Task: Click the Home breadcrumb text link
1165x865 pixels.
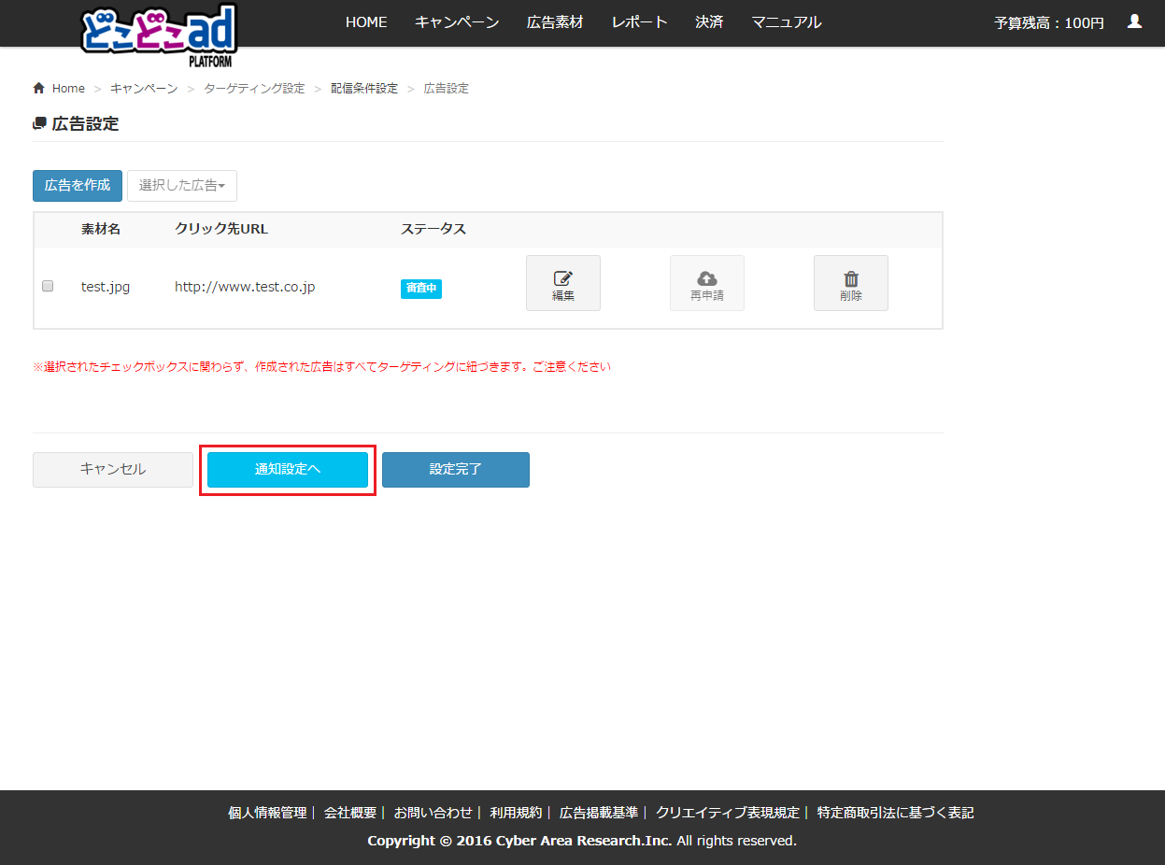Action: [x=68, y=89]
